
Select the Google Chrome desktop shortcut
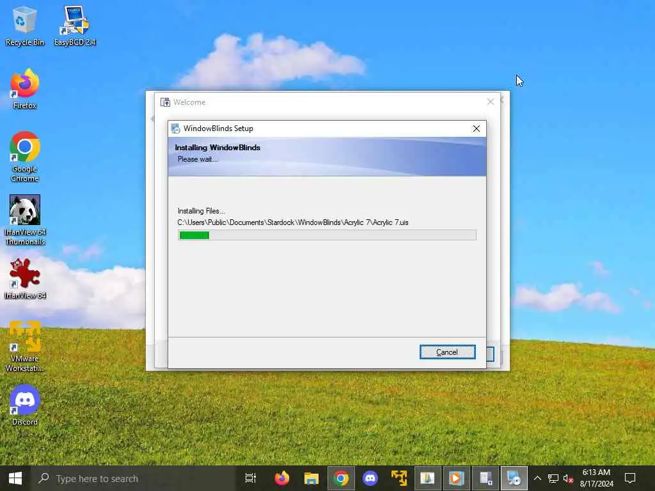25,157
